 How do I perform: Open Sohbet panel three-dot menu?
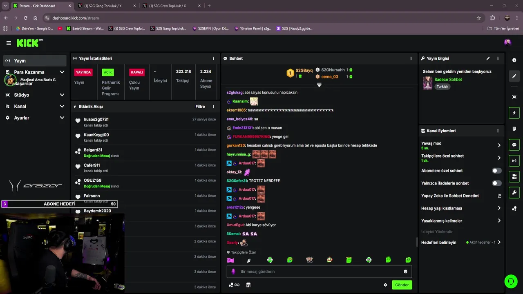[x=411, y=58]
